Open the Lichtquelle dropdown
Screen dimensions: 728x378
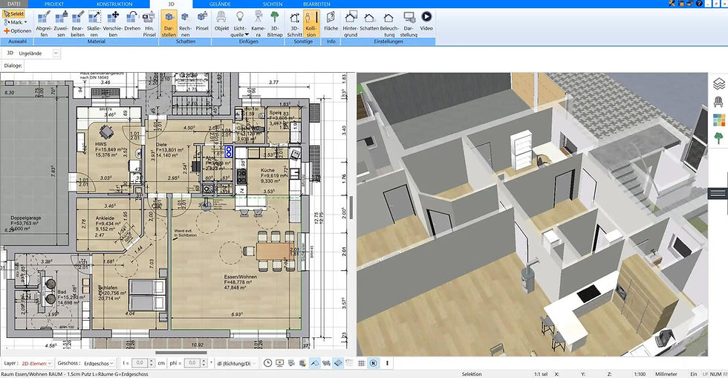tap(239, 25)
